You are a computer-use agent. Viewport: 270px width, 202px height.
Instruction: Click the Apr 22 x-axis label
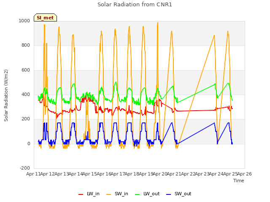coord(188,174)
